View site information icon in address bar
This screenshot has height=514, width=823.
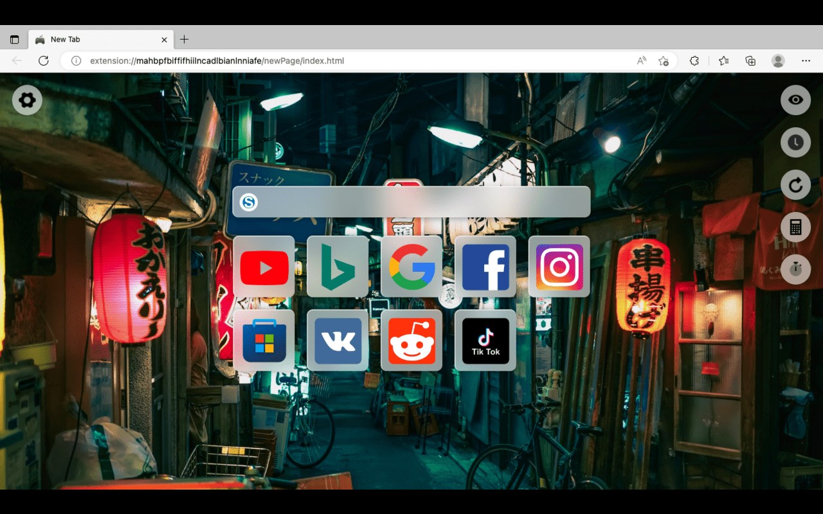coord(76,61)
